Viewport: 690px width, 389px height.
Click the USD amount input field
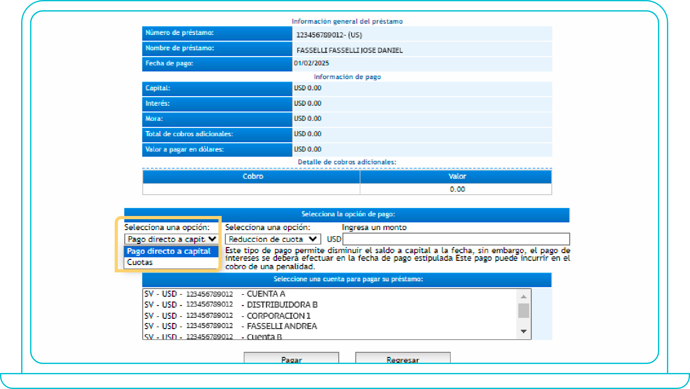point(456,239)
